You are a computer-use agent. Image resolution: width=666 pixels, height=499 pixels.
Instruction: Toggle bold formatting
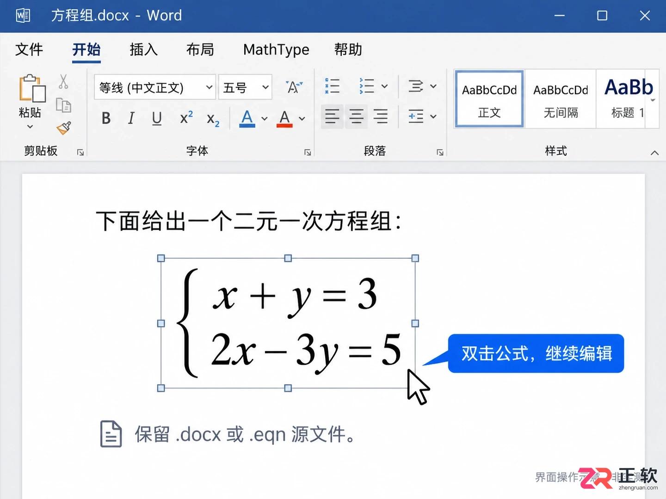coord(106,118)
